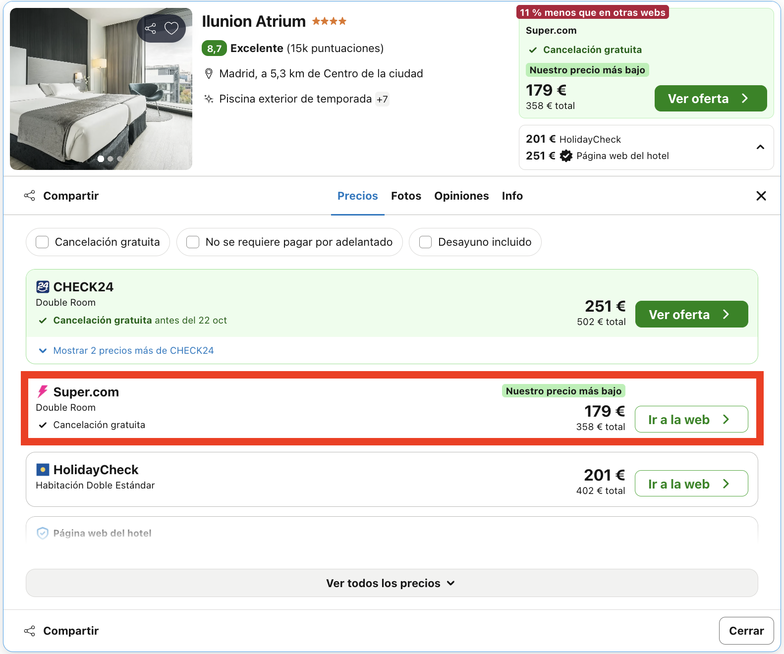
Task: Click the 201 € HolidayCheck price line
Action: click(x=573, y=139)
